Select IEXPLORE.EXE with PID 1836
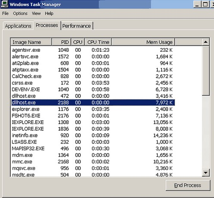The image size is (214, 198). (93, 129)
